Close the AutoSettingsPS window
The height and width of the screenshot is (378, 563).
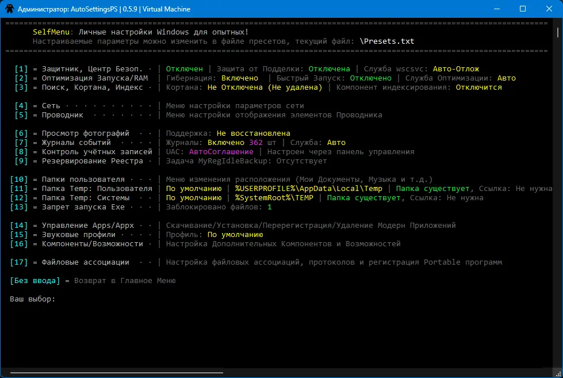pos(549,9)
